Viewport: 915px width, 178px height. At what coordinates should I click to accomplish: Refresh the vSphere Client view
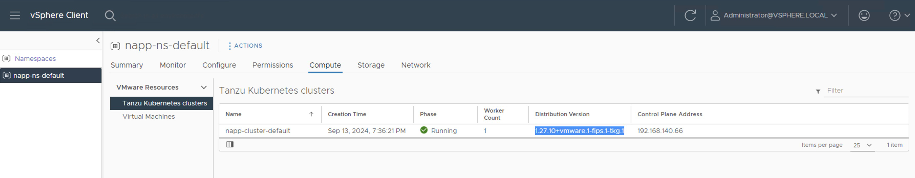pos(690,15)
